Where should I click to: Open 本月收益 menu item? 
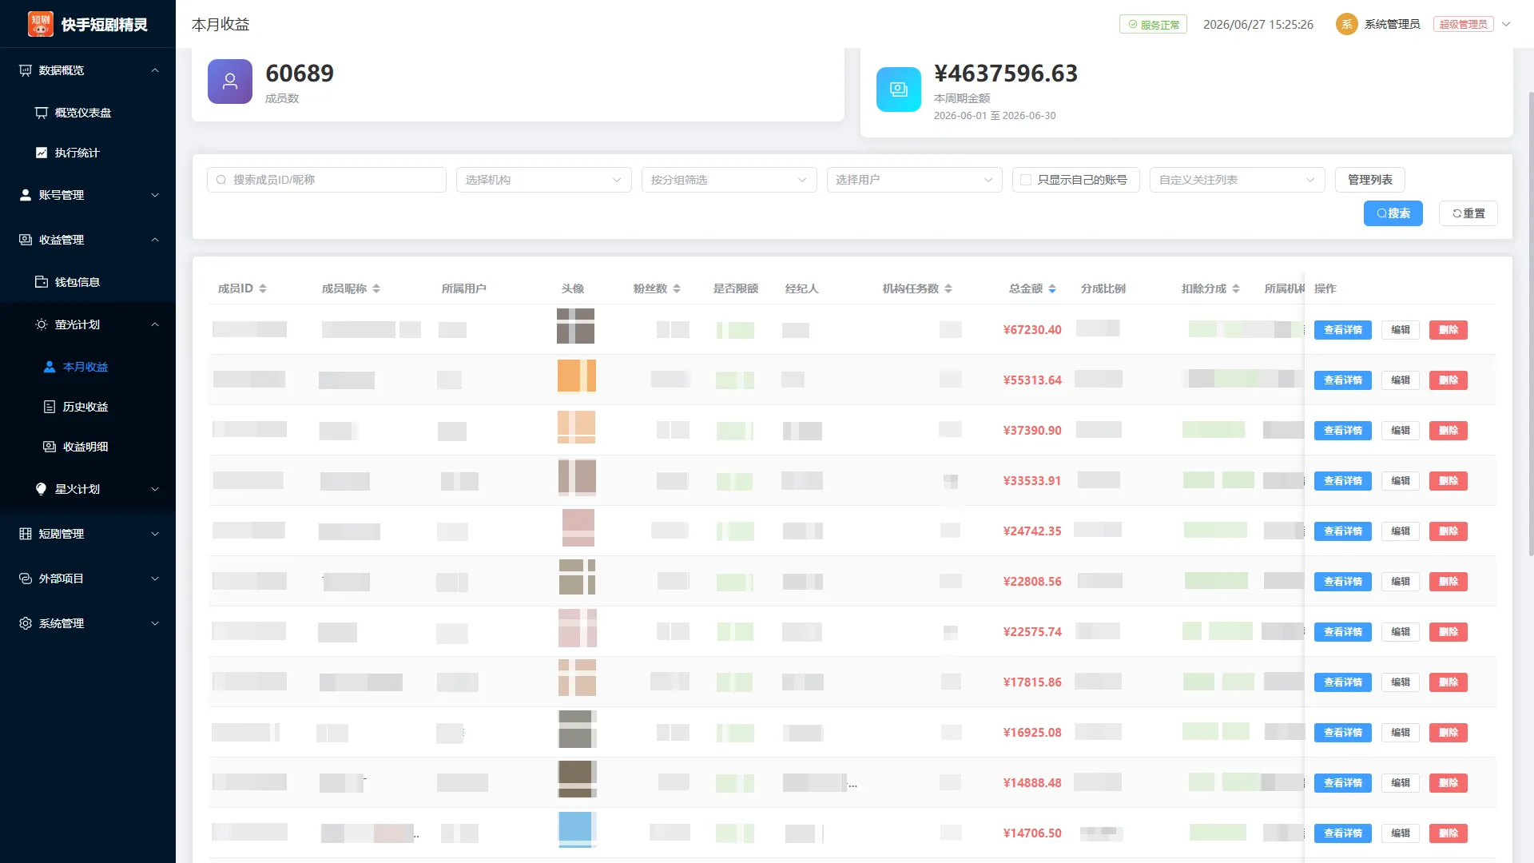tap(88, 367)
